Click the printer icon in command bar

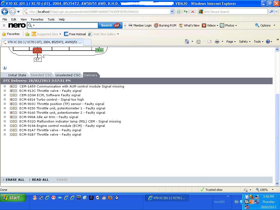(x=217, y=42)
